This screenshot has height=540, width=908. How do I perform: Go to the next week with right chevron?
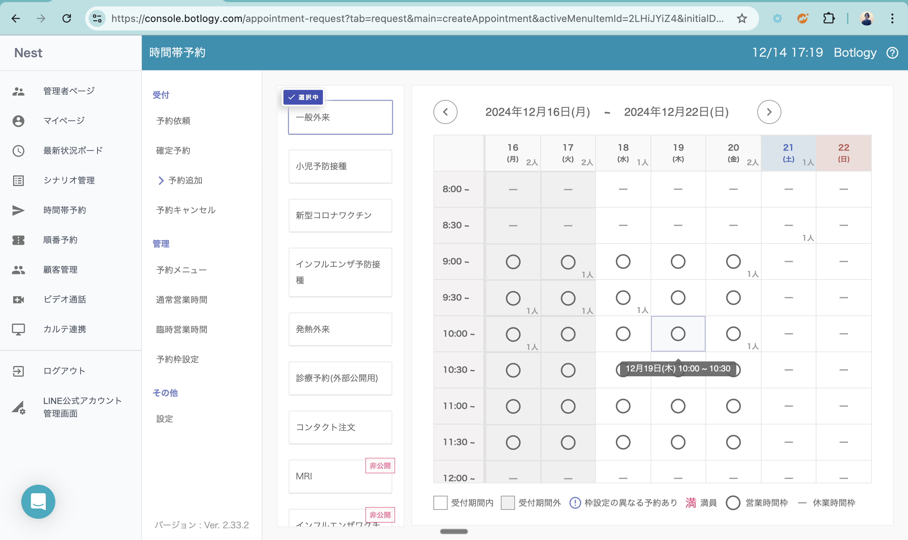point(769,112)
